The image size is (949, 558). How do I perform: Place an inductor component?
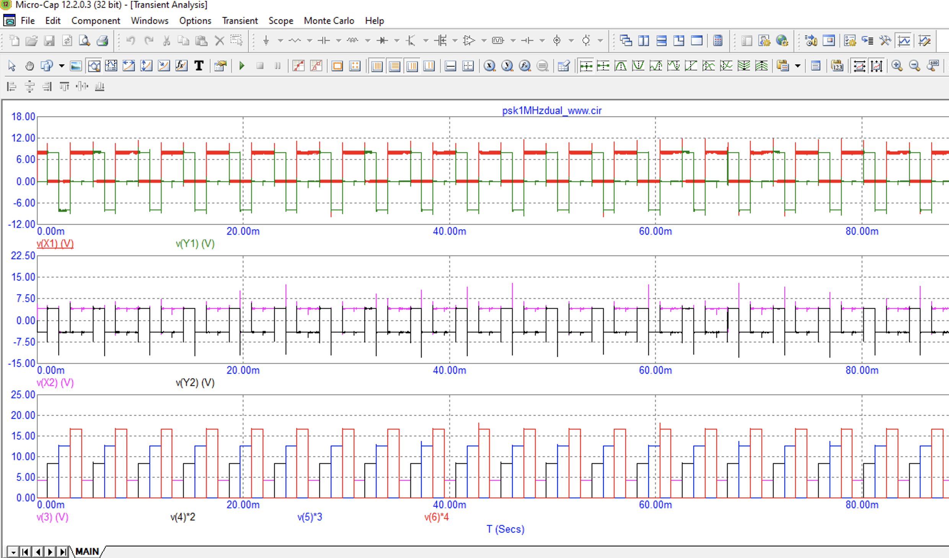point(353,41)
